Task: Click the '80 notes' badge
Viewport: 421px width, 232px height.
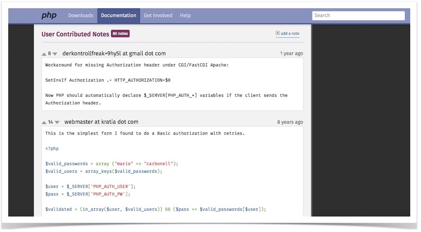Action: point(120,34)
